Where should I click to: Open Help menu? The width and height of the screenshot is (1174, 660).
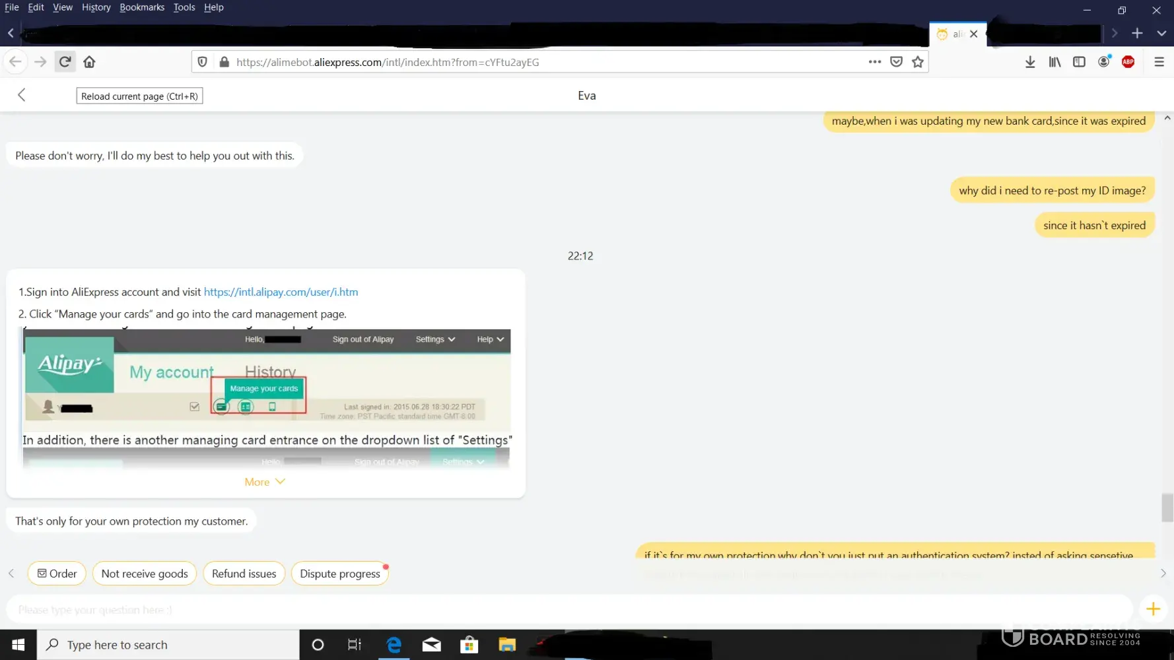tap(214, 7)
